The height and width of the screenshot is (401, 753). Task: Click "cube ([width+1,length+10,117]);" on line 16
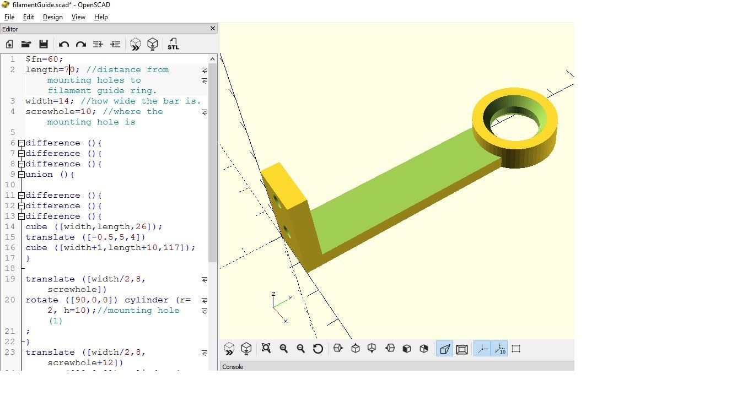111,248
